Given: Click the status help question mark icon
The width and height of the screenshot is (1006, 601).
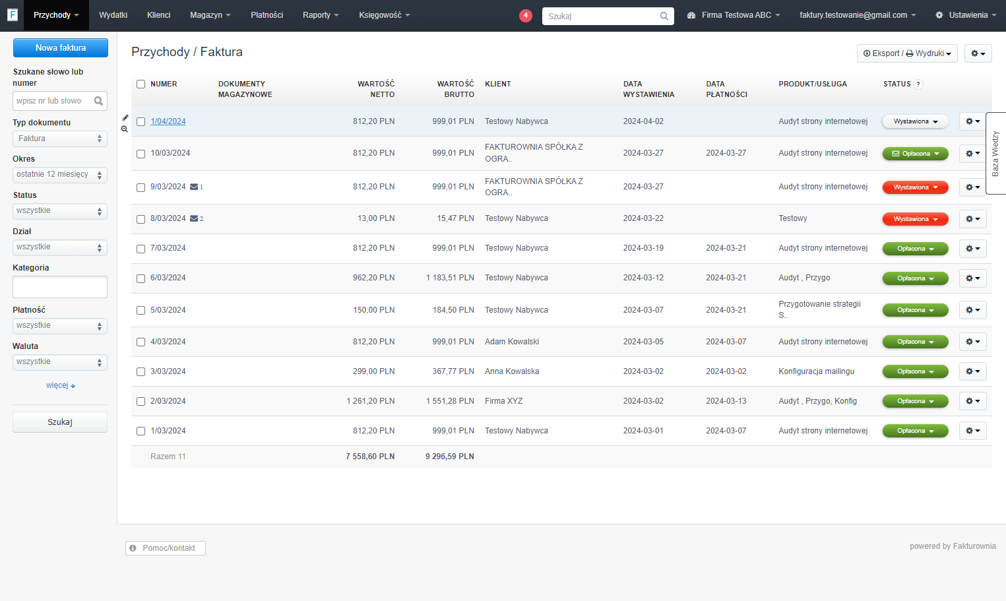Looking at the screenshot, I should tap(918, 84).
